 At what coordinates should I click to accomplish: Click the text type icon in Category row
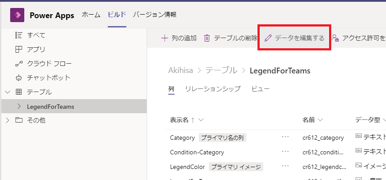point(359,136)
